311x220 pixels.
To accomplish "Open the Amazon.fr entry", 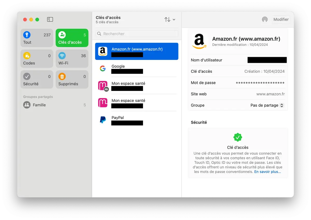I will tap(137, 51).
